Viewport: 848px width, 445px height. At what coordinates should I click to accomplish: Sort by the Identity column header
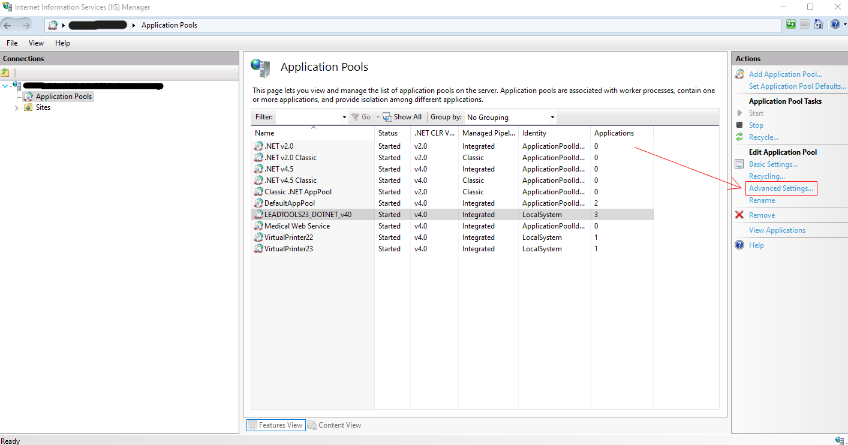point(554,133)
